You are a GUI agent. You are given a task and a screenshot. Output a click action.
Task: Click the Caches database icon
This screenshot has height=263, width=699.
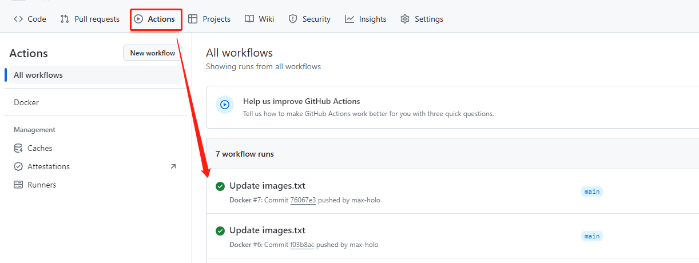(x=18, y=148)
